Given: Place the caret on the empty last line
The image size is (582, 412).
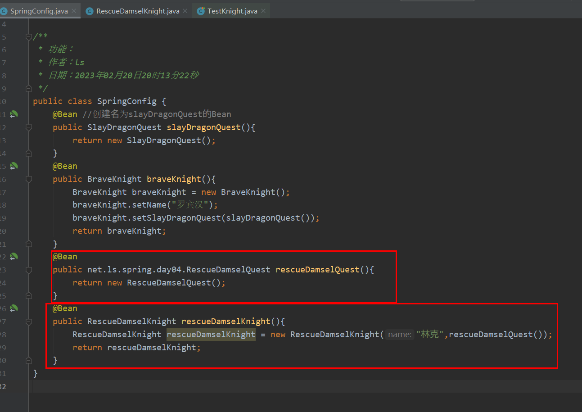Looking at the screenshot, I should (x=306, y=386).
